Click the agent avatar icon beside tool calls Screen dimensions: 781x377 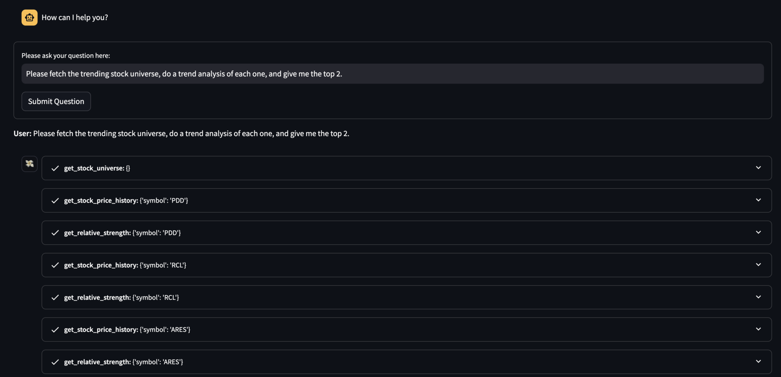pos(29,164)
